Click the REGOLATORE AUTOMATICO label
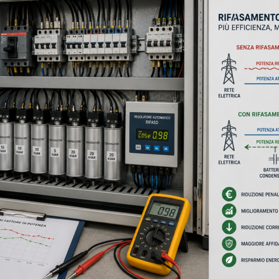Image resolution: width=279 pixels, height=279 pixels. (152, 117)
